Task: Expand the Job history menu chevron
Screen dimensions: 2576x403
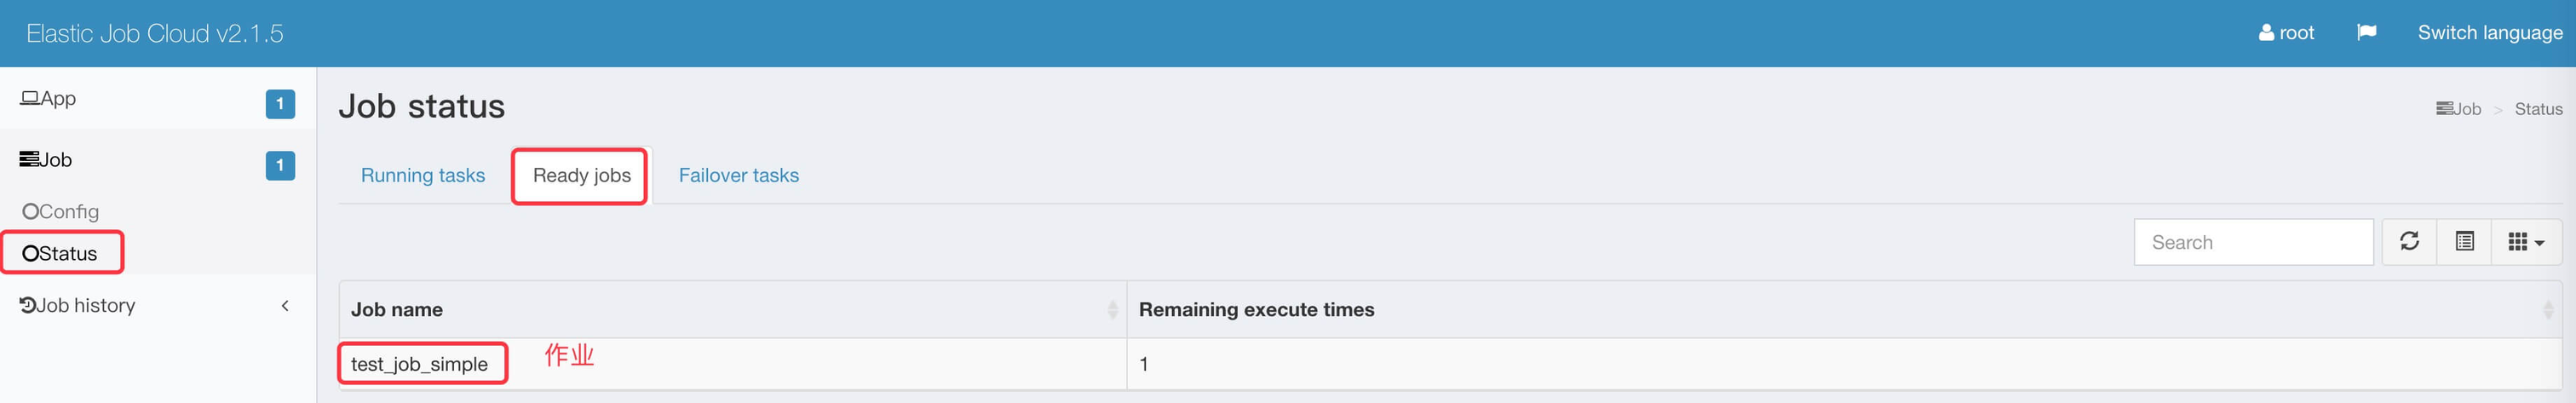Action: (x=285, y=306)
